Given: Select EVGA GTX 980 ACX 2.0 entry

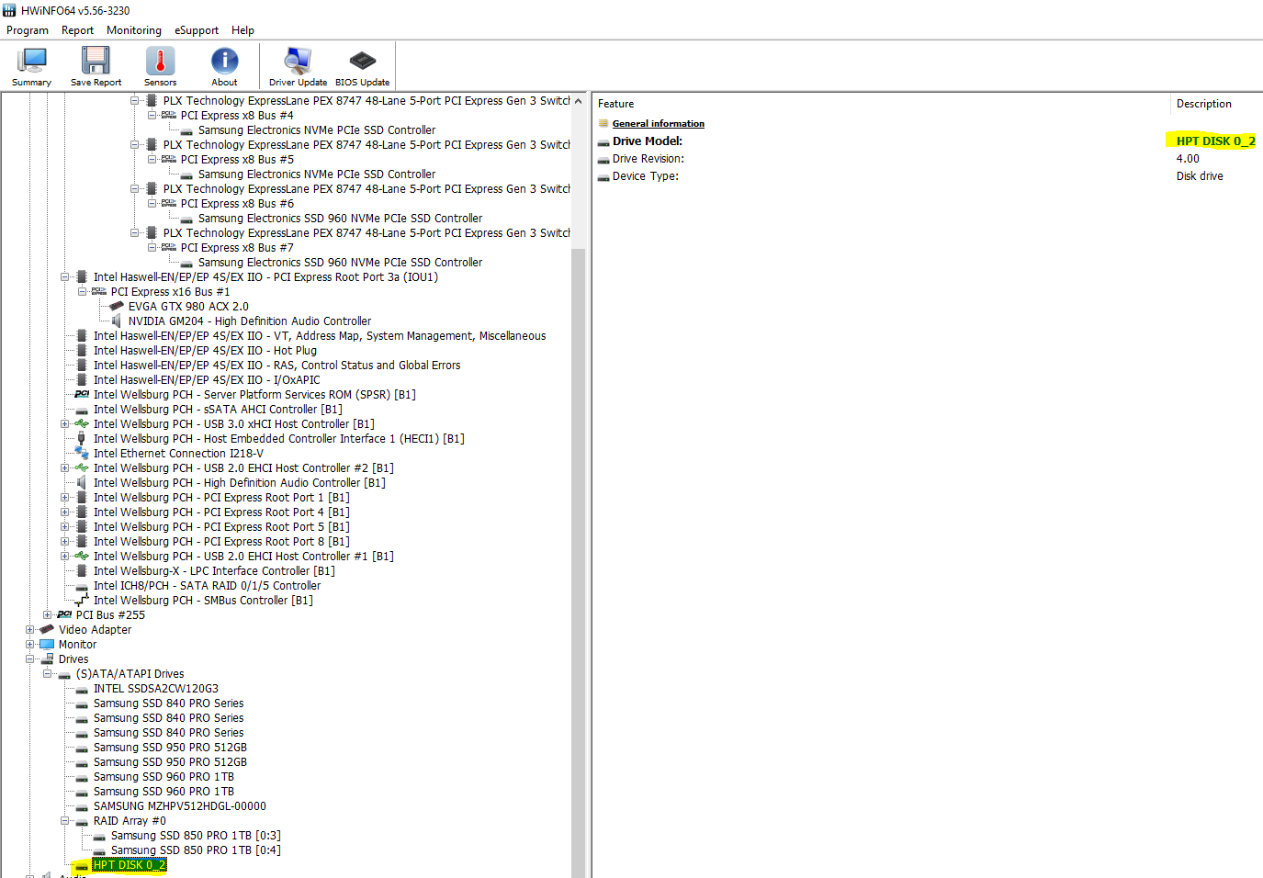Looking at the screenshot, I should point(188,307).
